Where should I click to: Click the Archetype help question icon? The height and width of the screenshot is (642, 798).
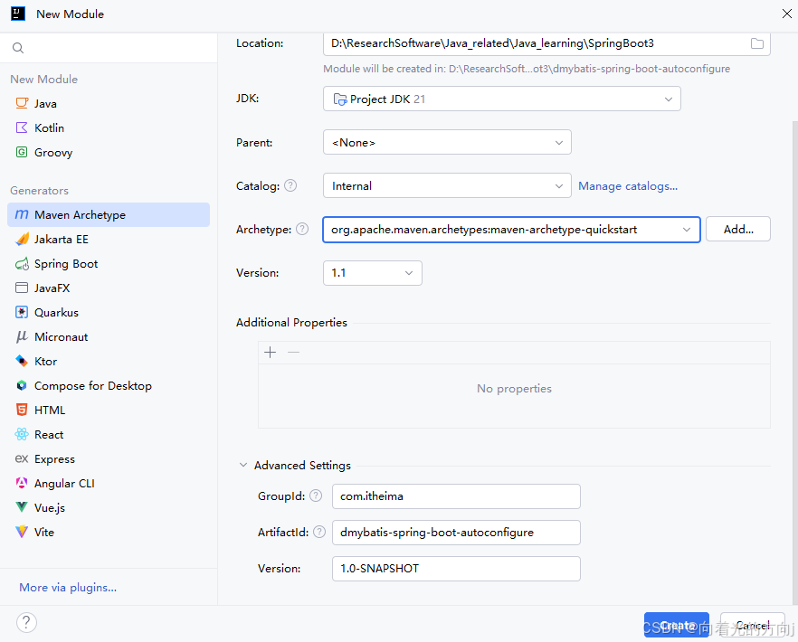(302, 230)
